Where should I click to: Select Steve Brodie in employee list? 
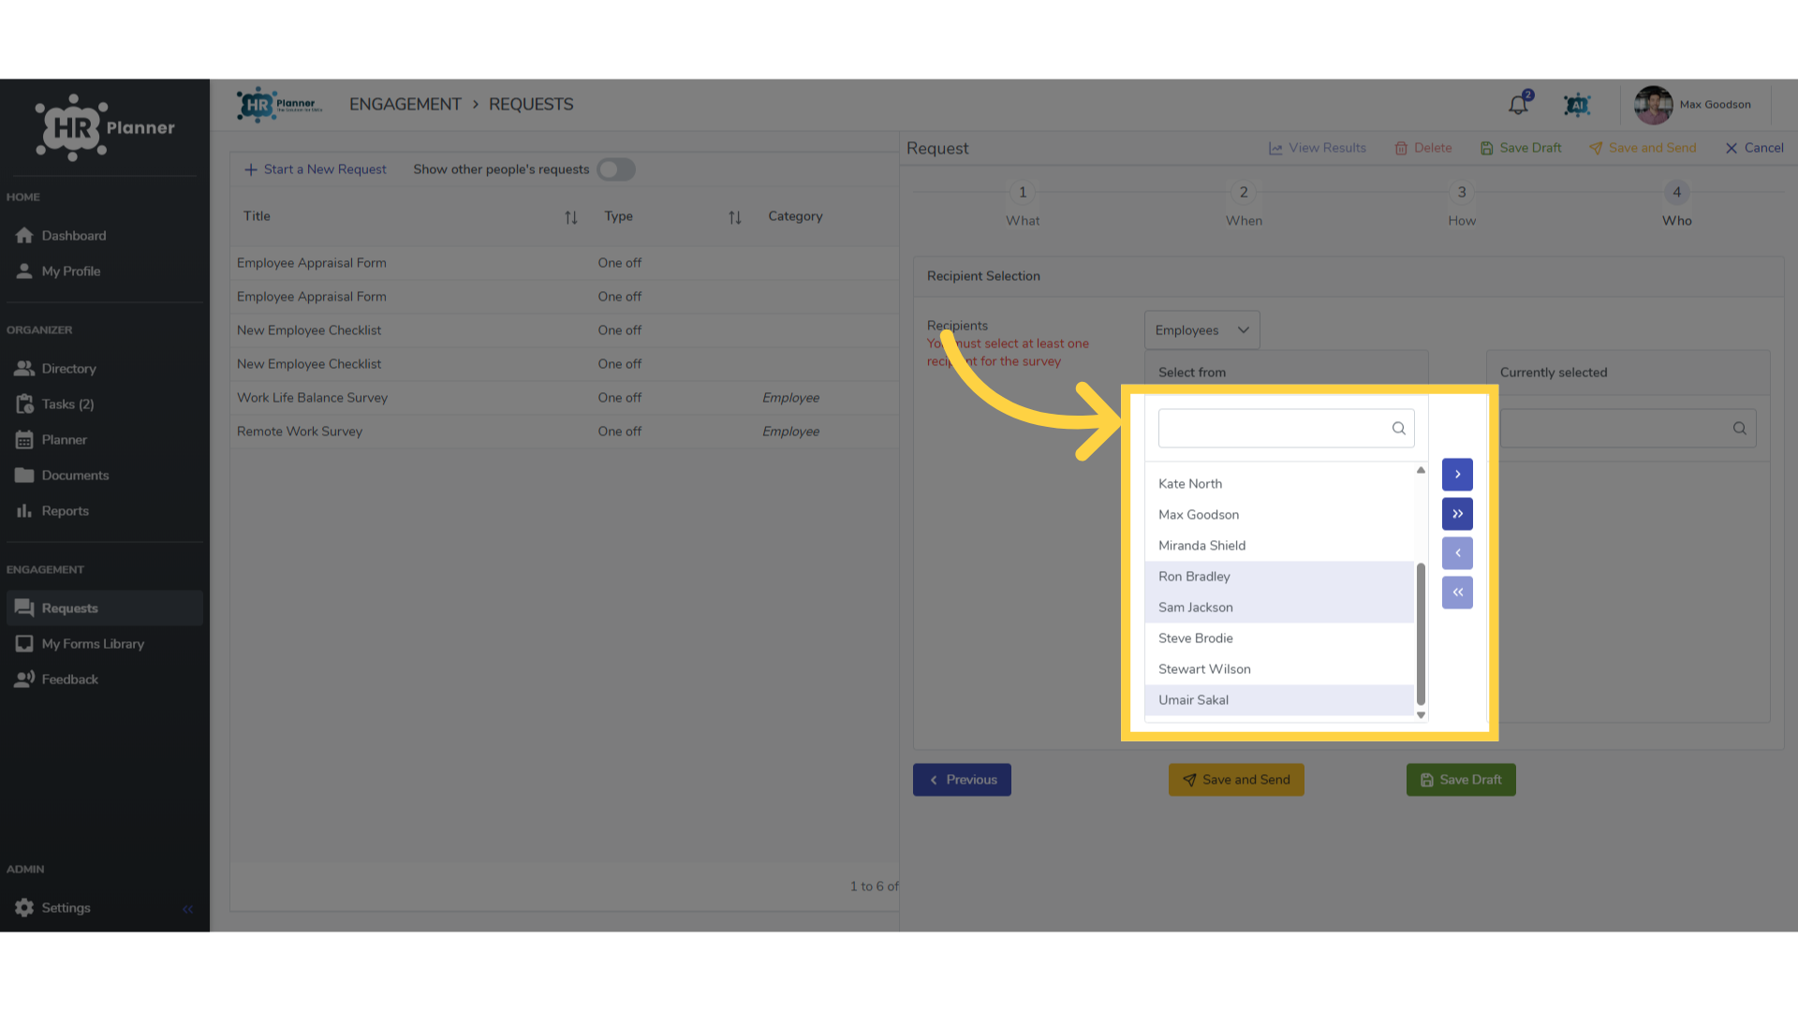coord(1279,638)
